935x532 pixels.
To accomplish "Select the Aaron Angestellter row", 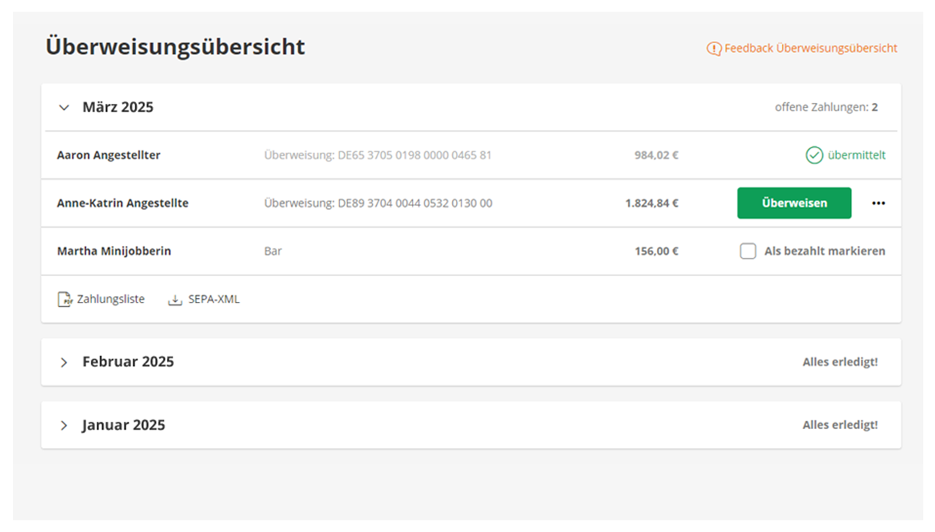I will 471,155.
